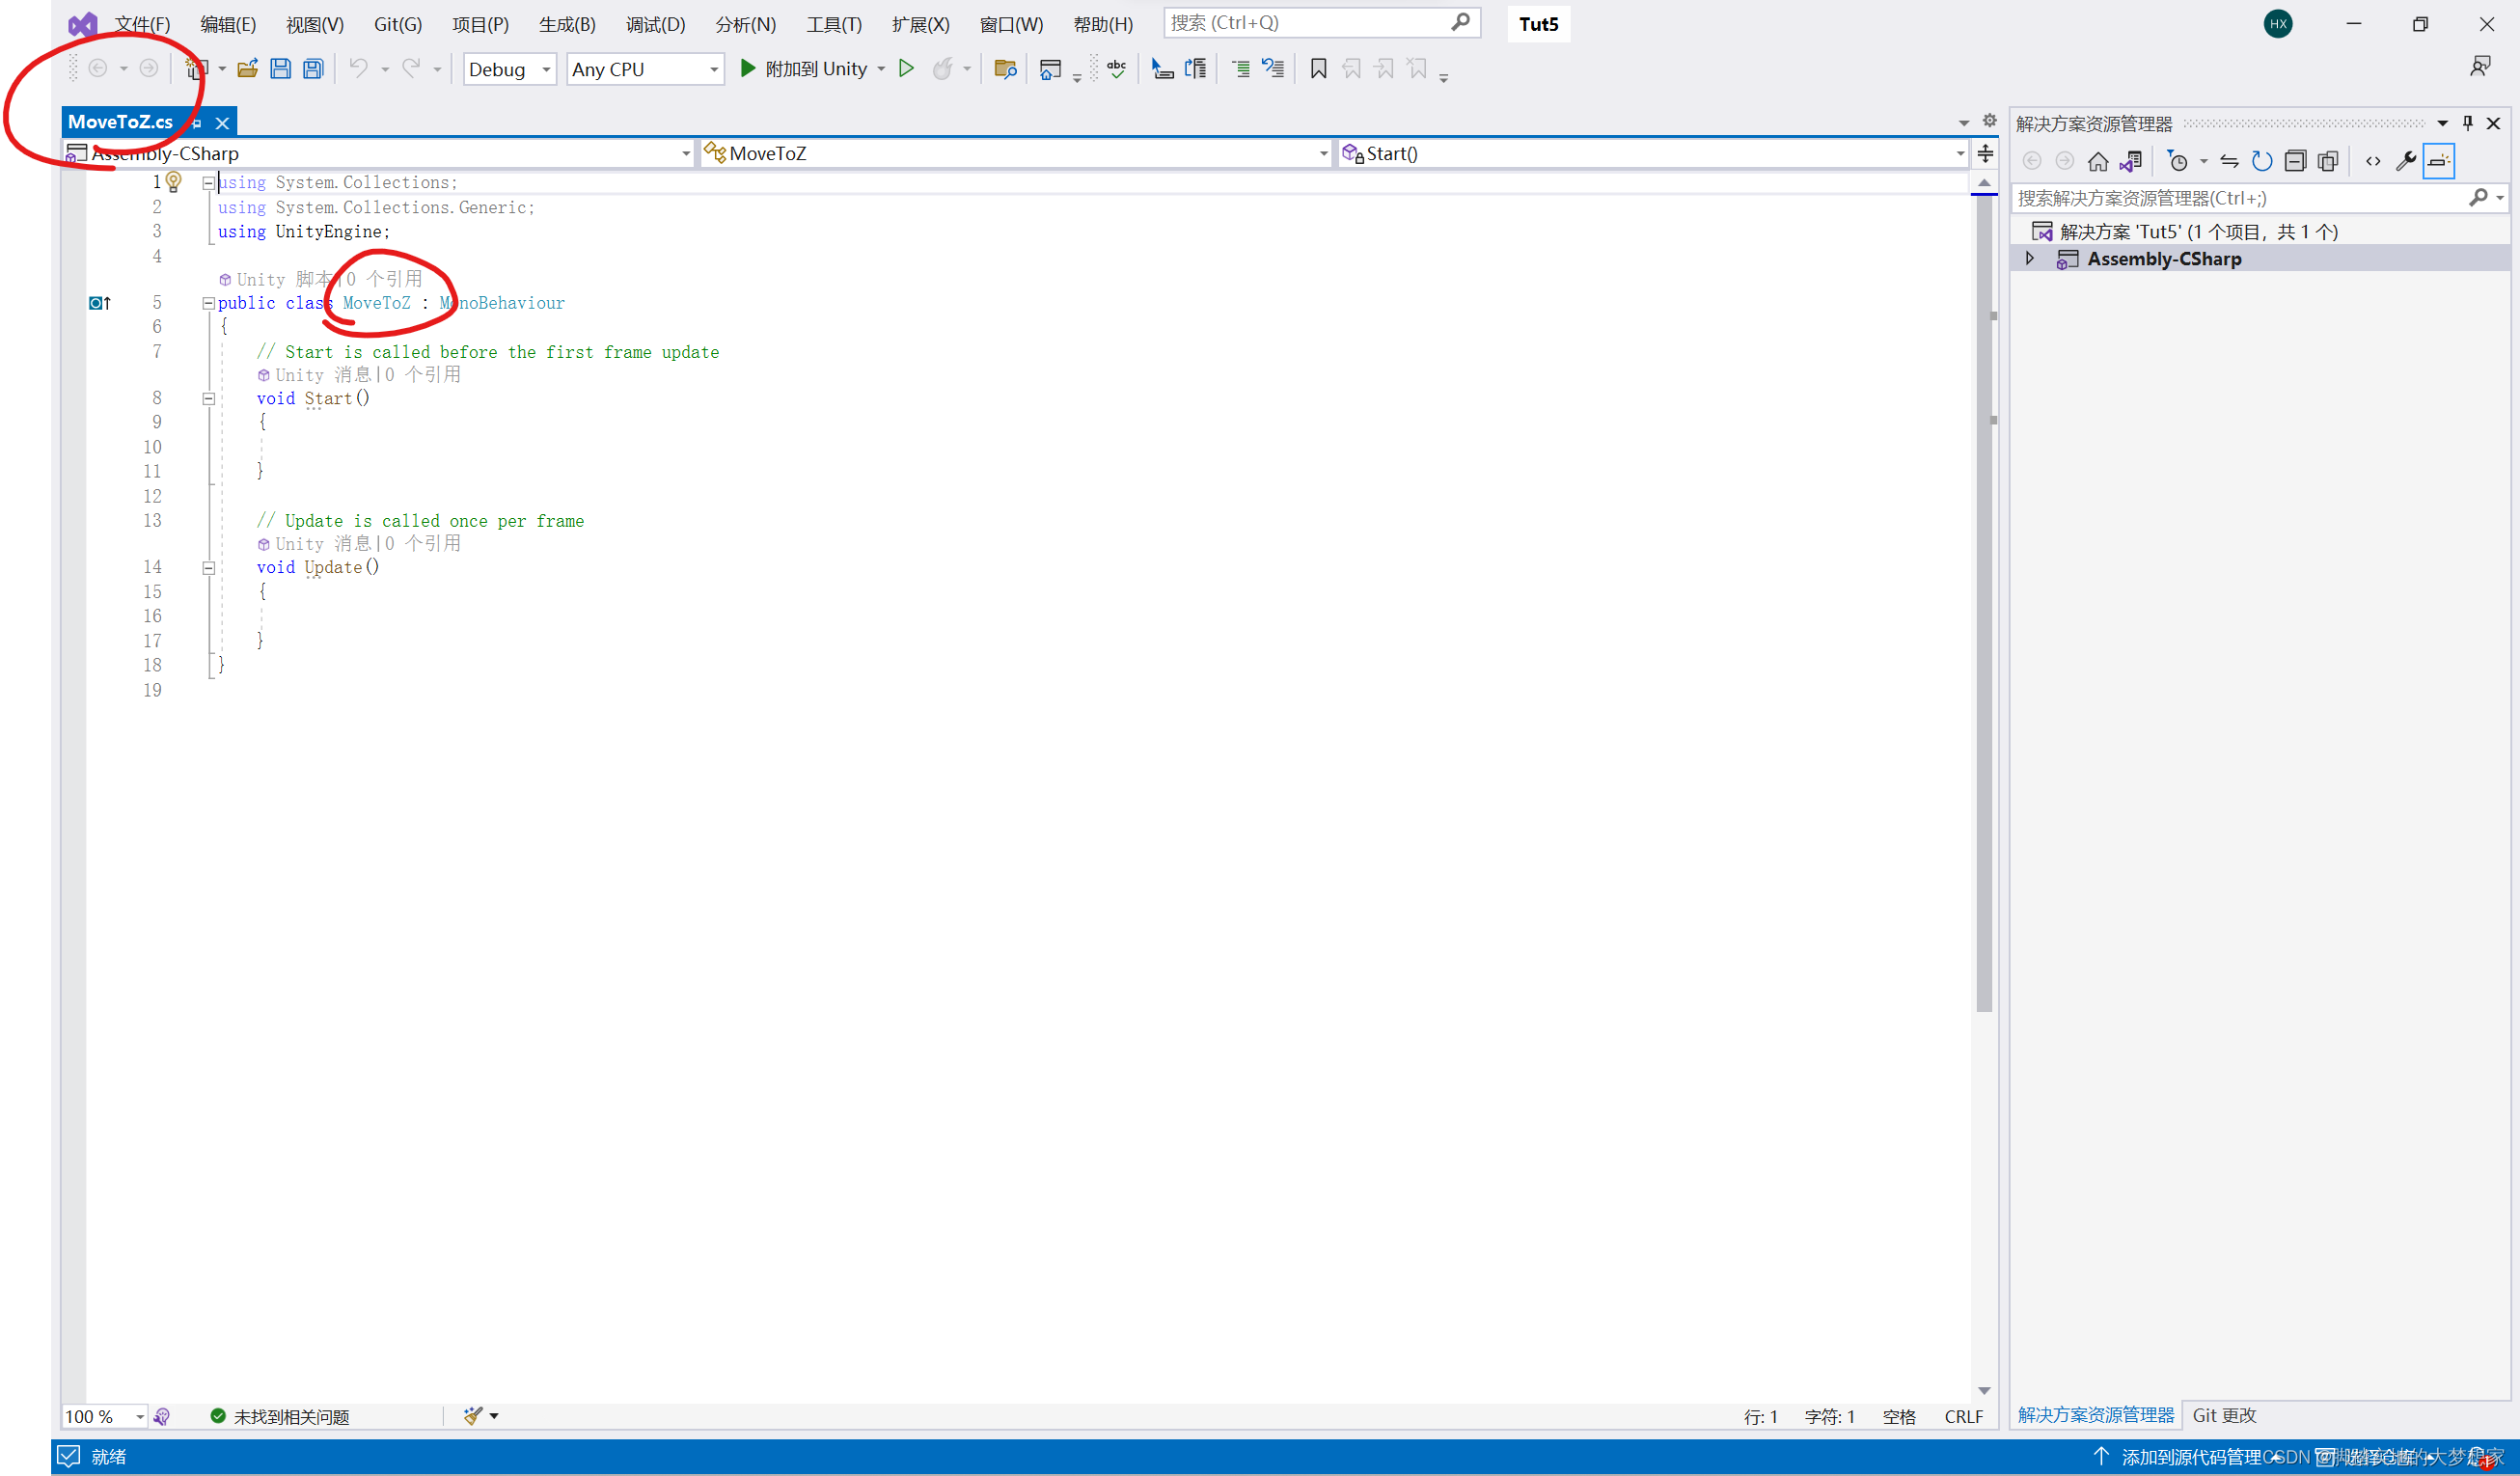This screenshot has height=1476, width=2520.
Task: Click into the 搜索 (Ctrl+Q) box
Action: [1321, 22]
